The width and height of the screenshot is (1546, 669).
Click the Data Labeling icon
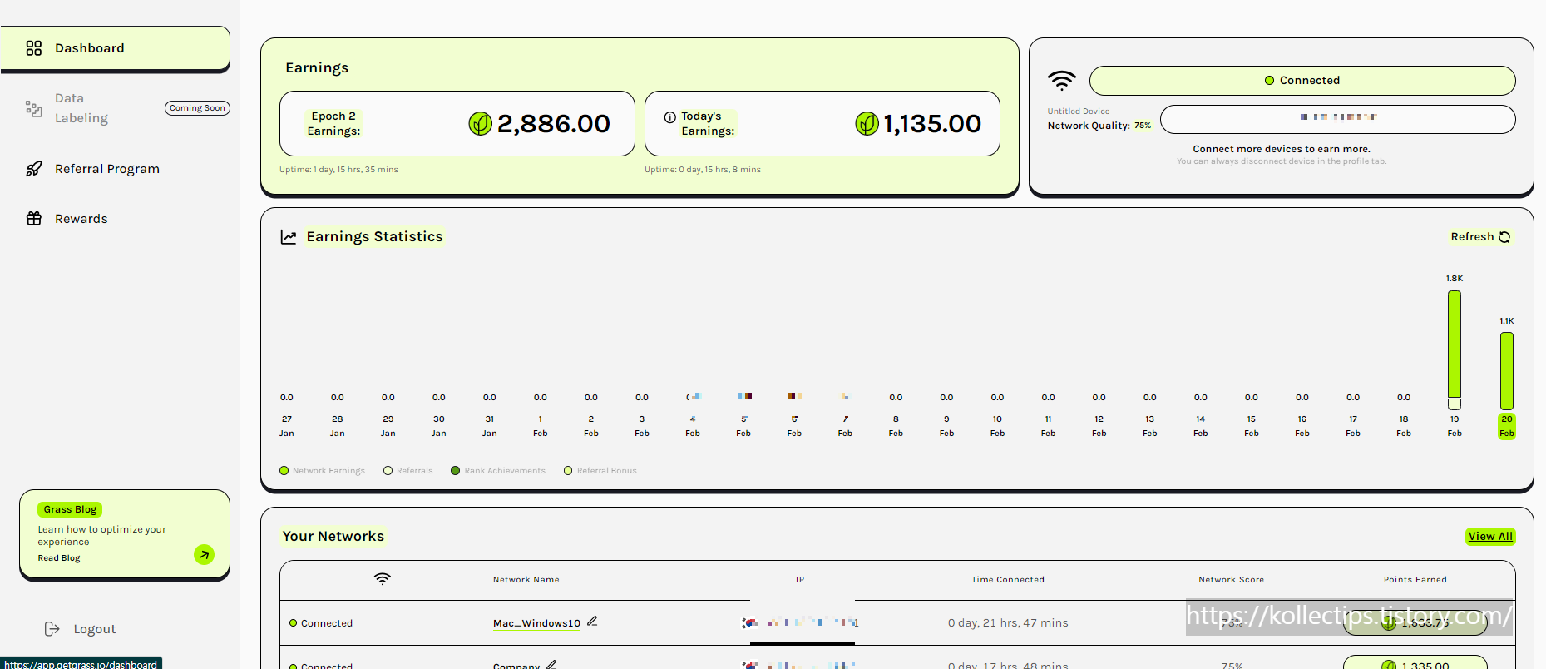[34, 108]
